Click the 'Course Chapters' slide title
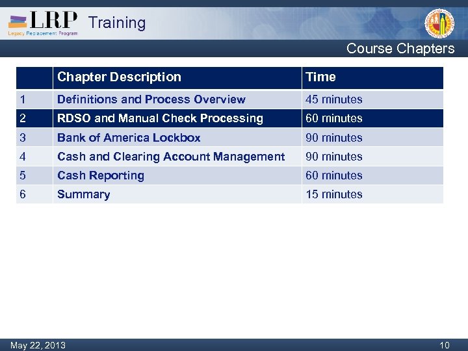The image size is (468, 351). (x=400, y=48)
